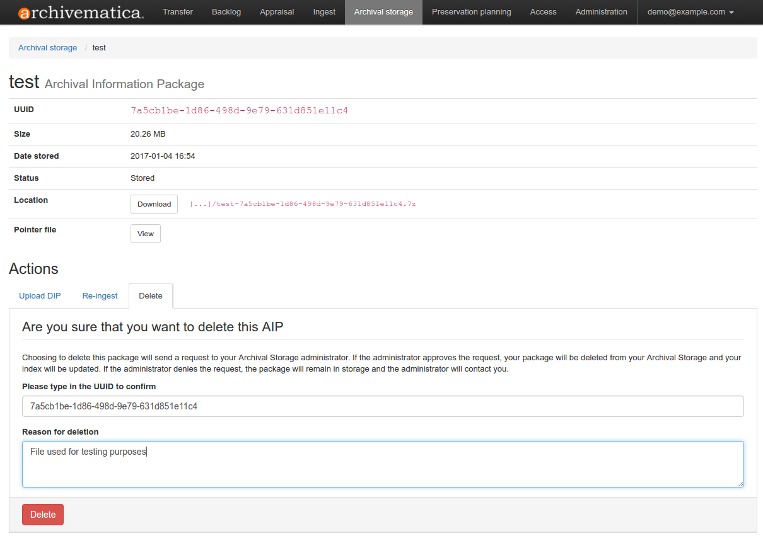Viewport: 763px width, 536px height.
Task: Click the Archival storage breadcrumb link
Action: 47,48
